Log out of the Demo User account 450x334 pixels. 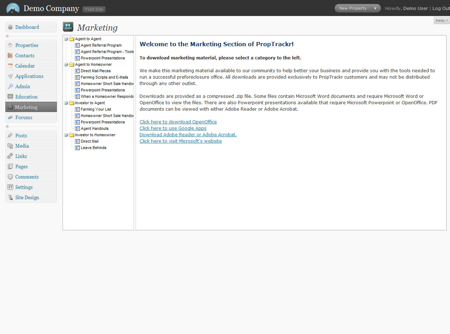pos(441,8)
